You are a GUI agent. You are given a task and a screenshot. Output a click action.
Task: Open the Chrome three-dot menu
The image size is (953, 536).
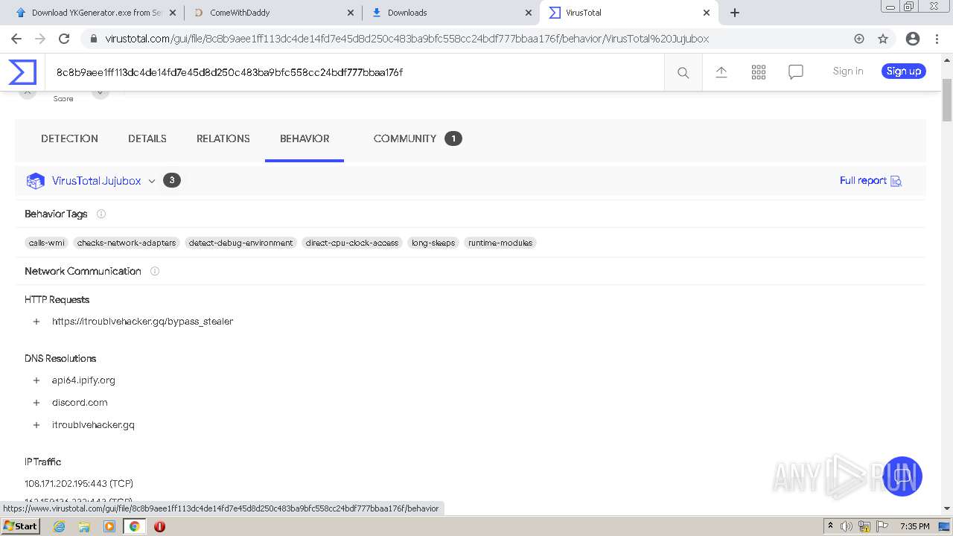click(x=937, y=39)
